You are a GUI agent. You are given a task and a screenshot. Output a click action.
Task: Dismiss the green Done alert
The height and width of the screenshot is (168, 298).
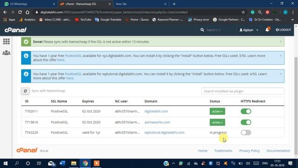coord(280,42)
